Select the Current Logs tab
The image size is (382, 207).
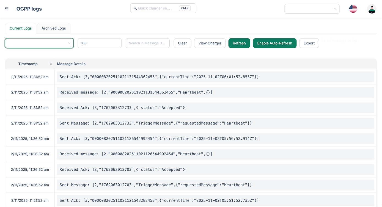tap(21, 28)
